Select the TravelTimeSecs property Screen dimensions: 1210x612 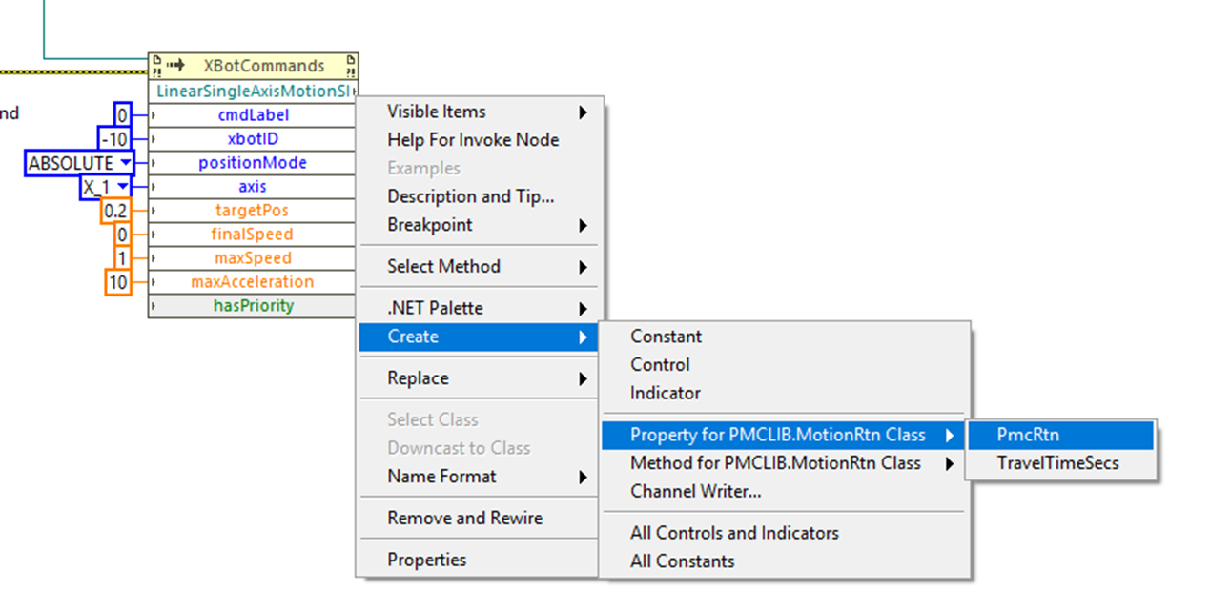(1057, 463)
